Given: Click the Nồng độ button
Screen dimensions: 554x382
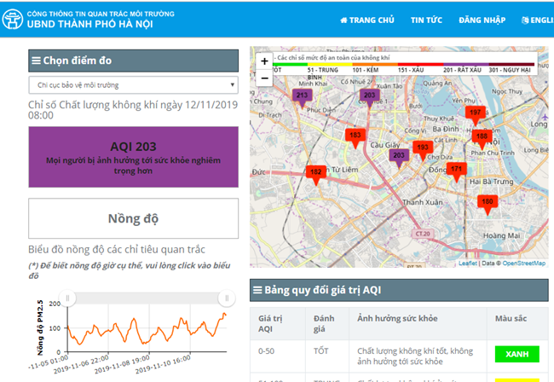Looking at the screenshot, I should click(134, 218).
